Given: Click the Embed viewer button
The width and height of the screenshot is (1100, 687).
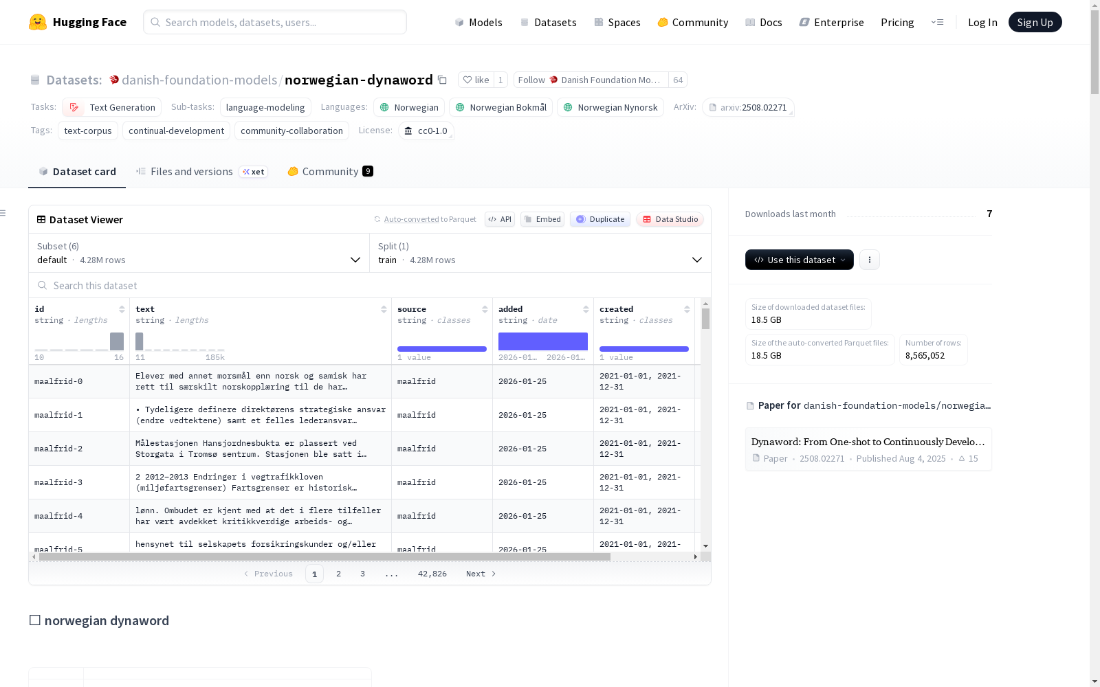Looking at the screenshot, I should (542, 219).
